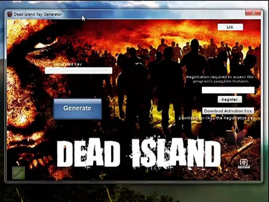Close the Dead Island Key Generator window

[253, 13]
